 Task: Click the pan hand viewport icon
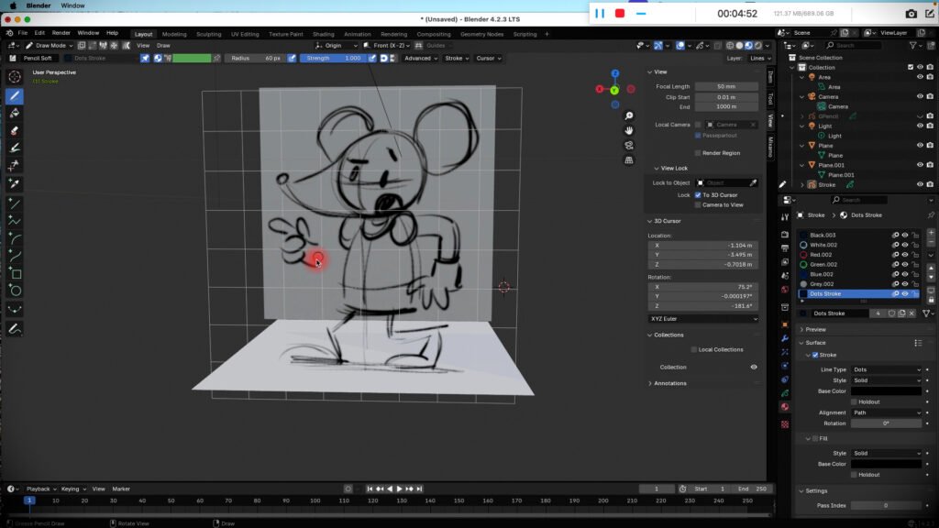pos(629,130)
